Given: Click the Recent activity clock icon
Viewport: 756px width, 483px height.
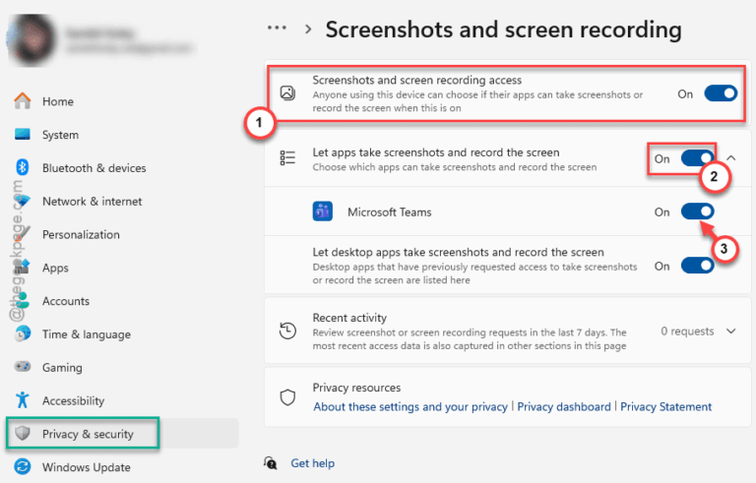Looking at the screenshot, I should click(x=287, y=331).
